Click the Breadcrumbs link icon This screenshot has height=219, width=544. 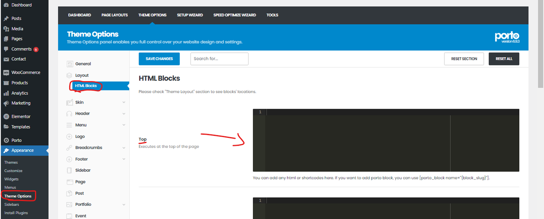[x=69, y=148]
